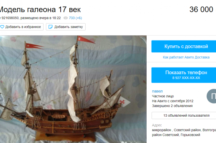This screenshot has width=216, height=143.
Task: Click the heart icon for favorites
Action: tap(2, 27)
